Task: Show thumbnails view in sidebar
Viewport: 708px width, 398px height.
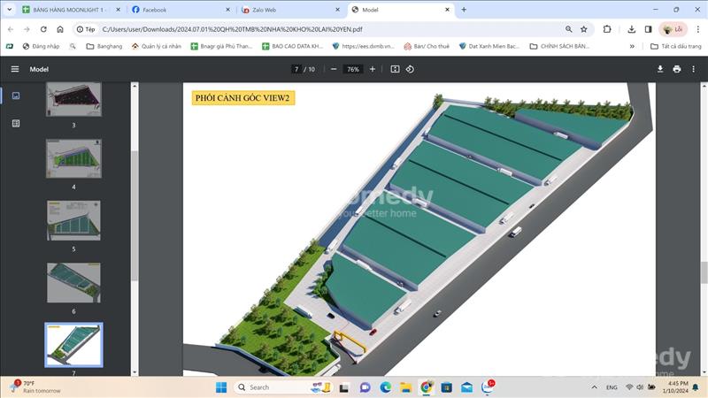Action: (x=16, y=96)
